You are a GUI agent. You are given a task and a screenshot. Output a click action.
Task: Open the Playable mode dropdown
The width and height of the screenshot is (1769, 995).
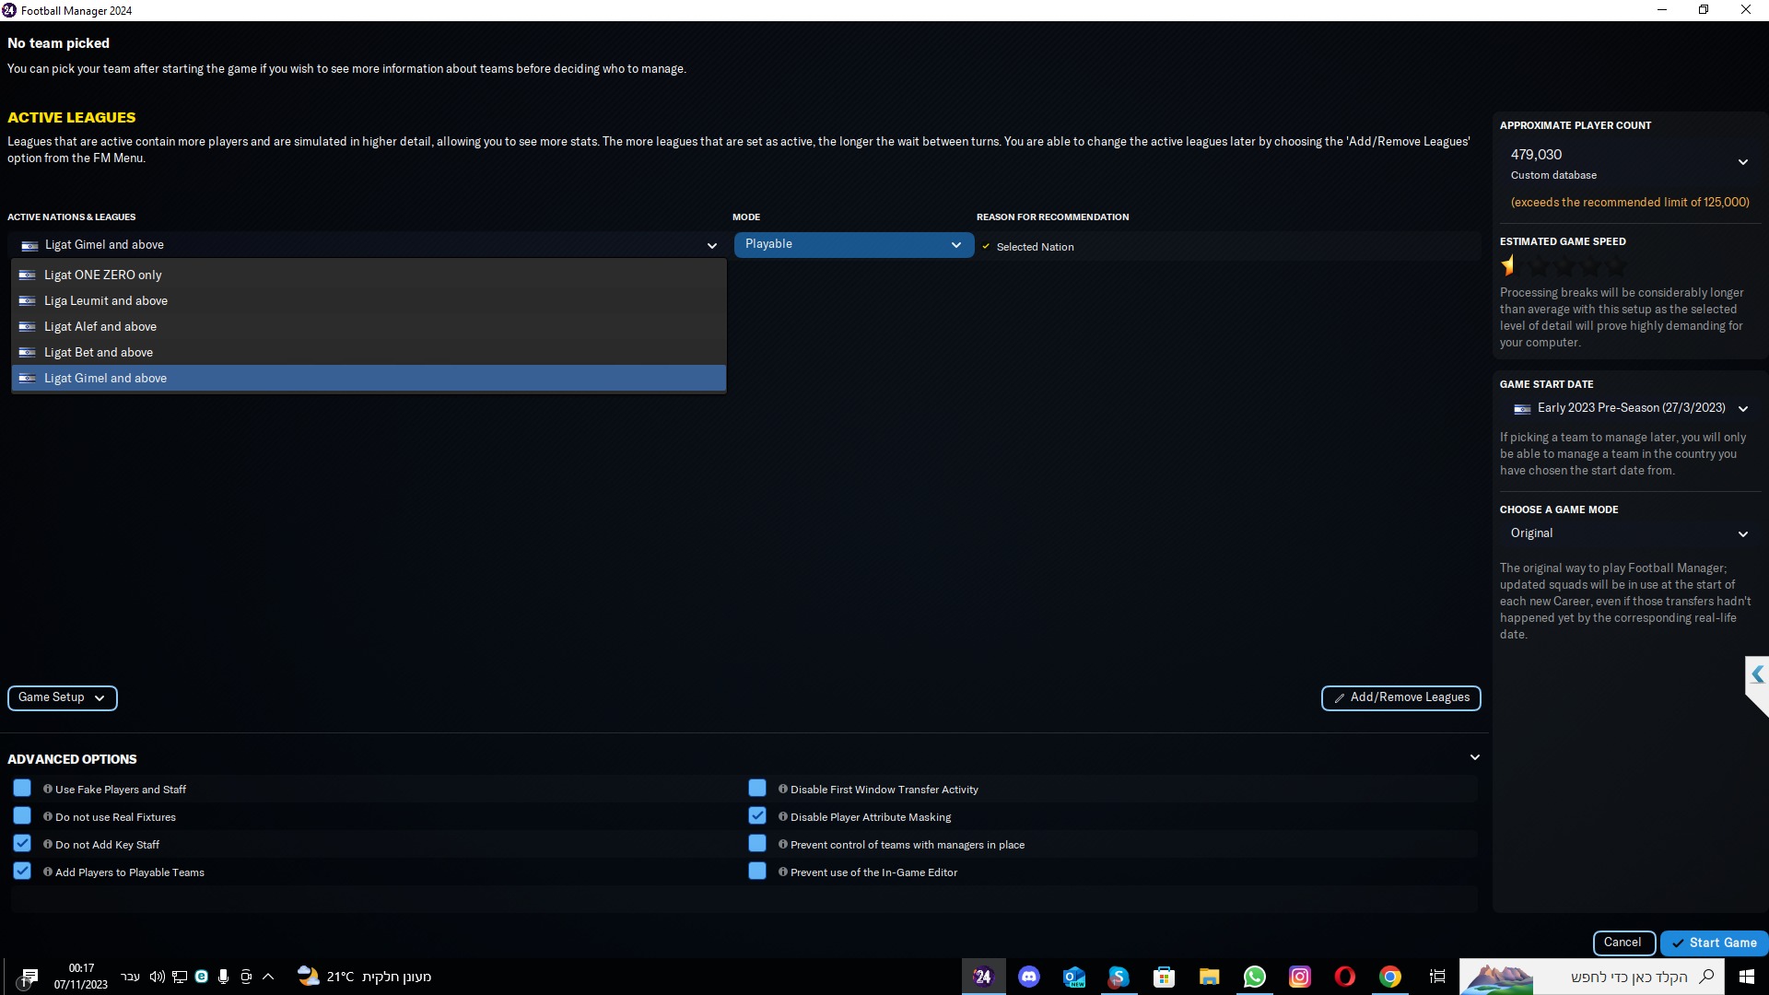[x=854, y=244]
